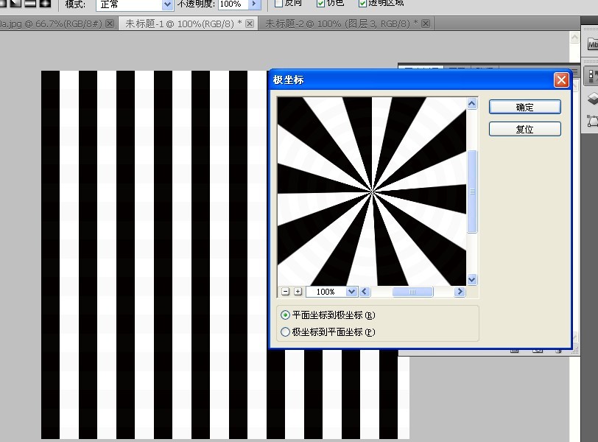The height and width of the screenshot is (442, 598).
Task: Toggle the 透明区域 checkbox
Action: pos(362,3)
